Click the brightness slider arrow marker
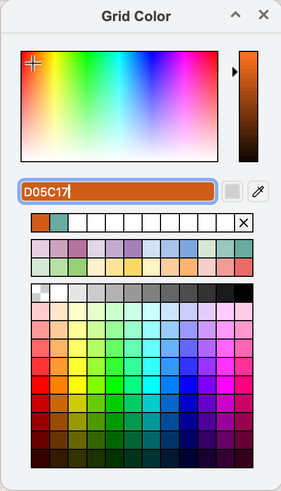 [235, 72]
